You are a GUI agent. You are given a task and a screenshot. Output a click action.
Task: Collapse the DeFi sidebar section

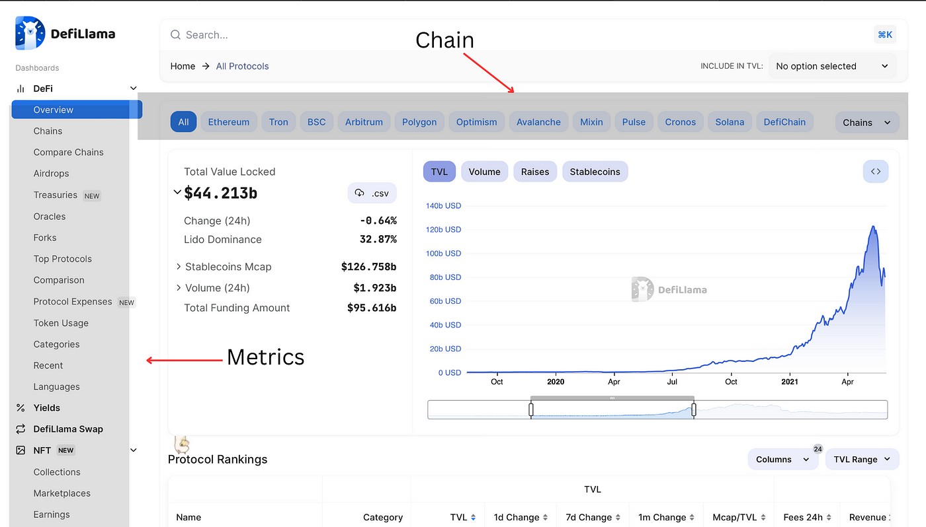coord(134,88)
